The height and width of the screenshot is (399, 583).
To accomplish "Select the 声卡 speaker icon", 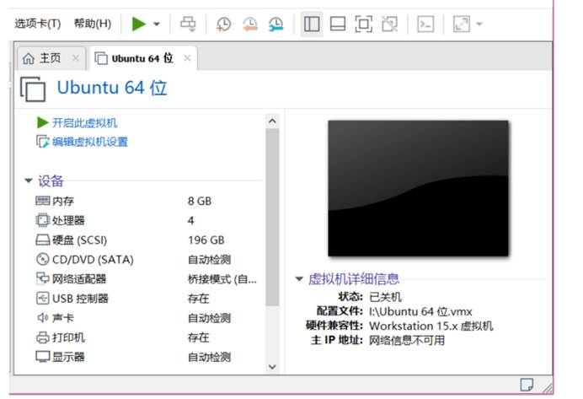I will click(42, 317).
